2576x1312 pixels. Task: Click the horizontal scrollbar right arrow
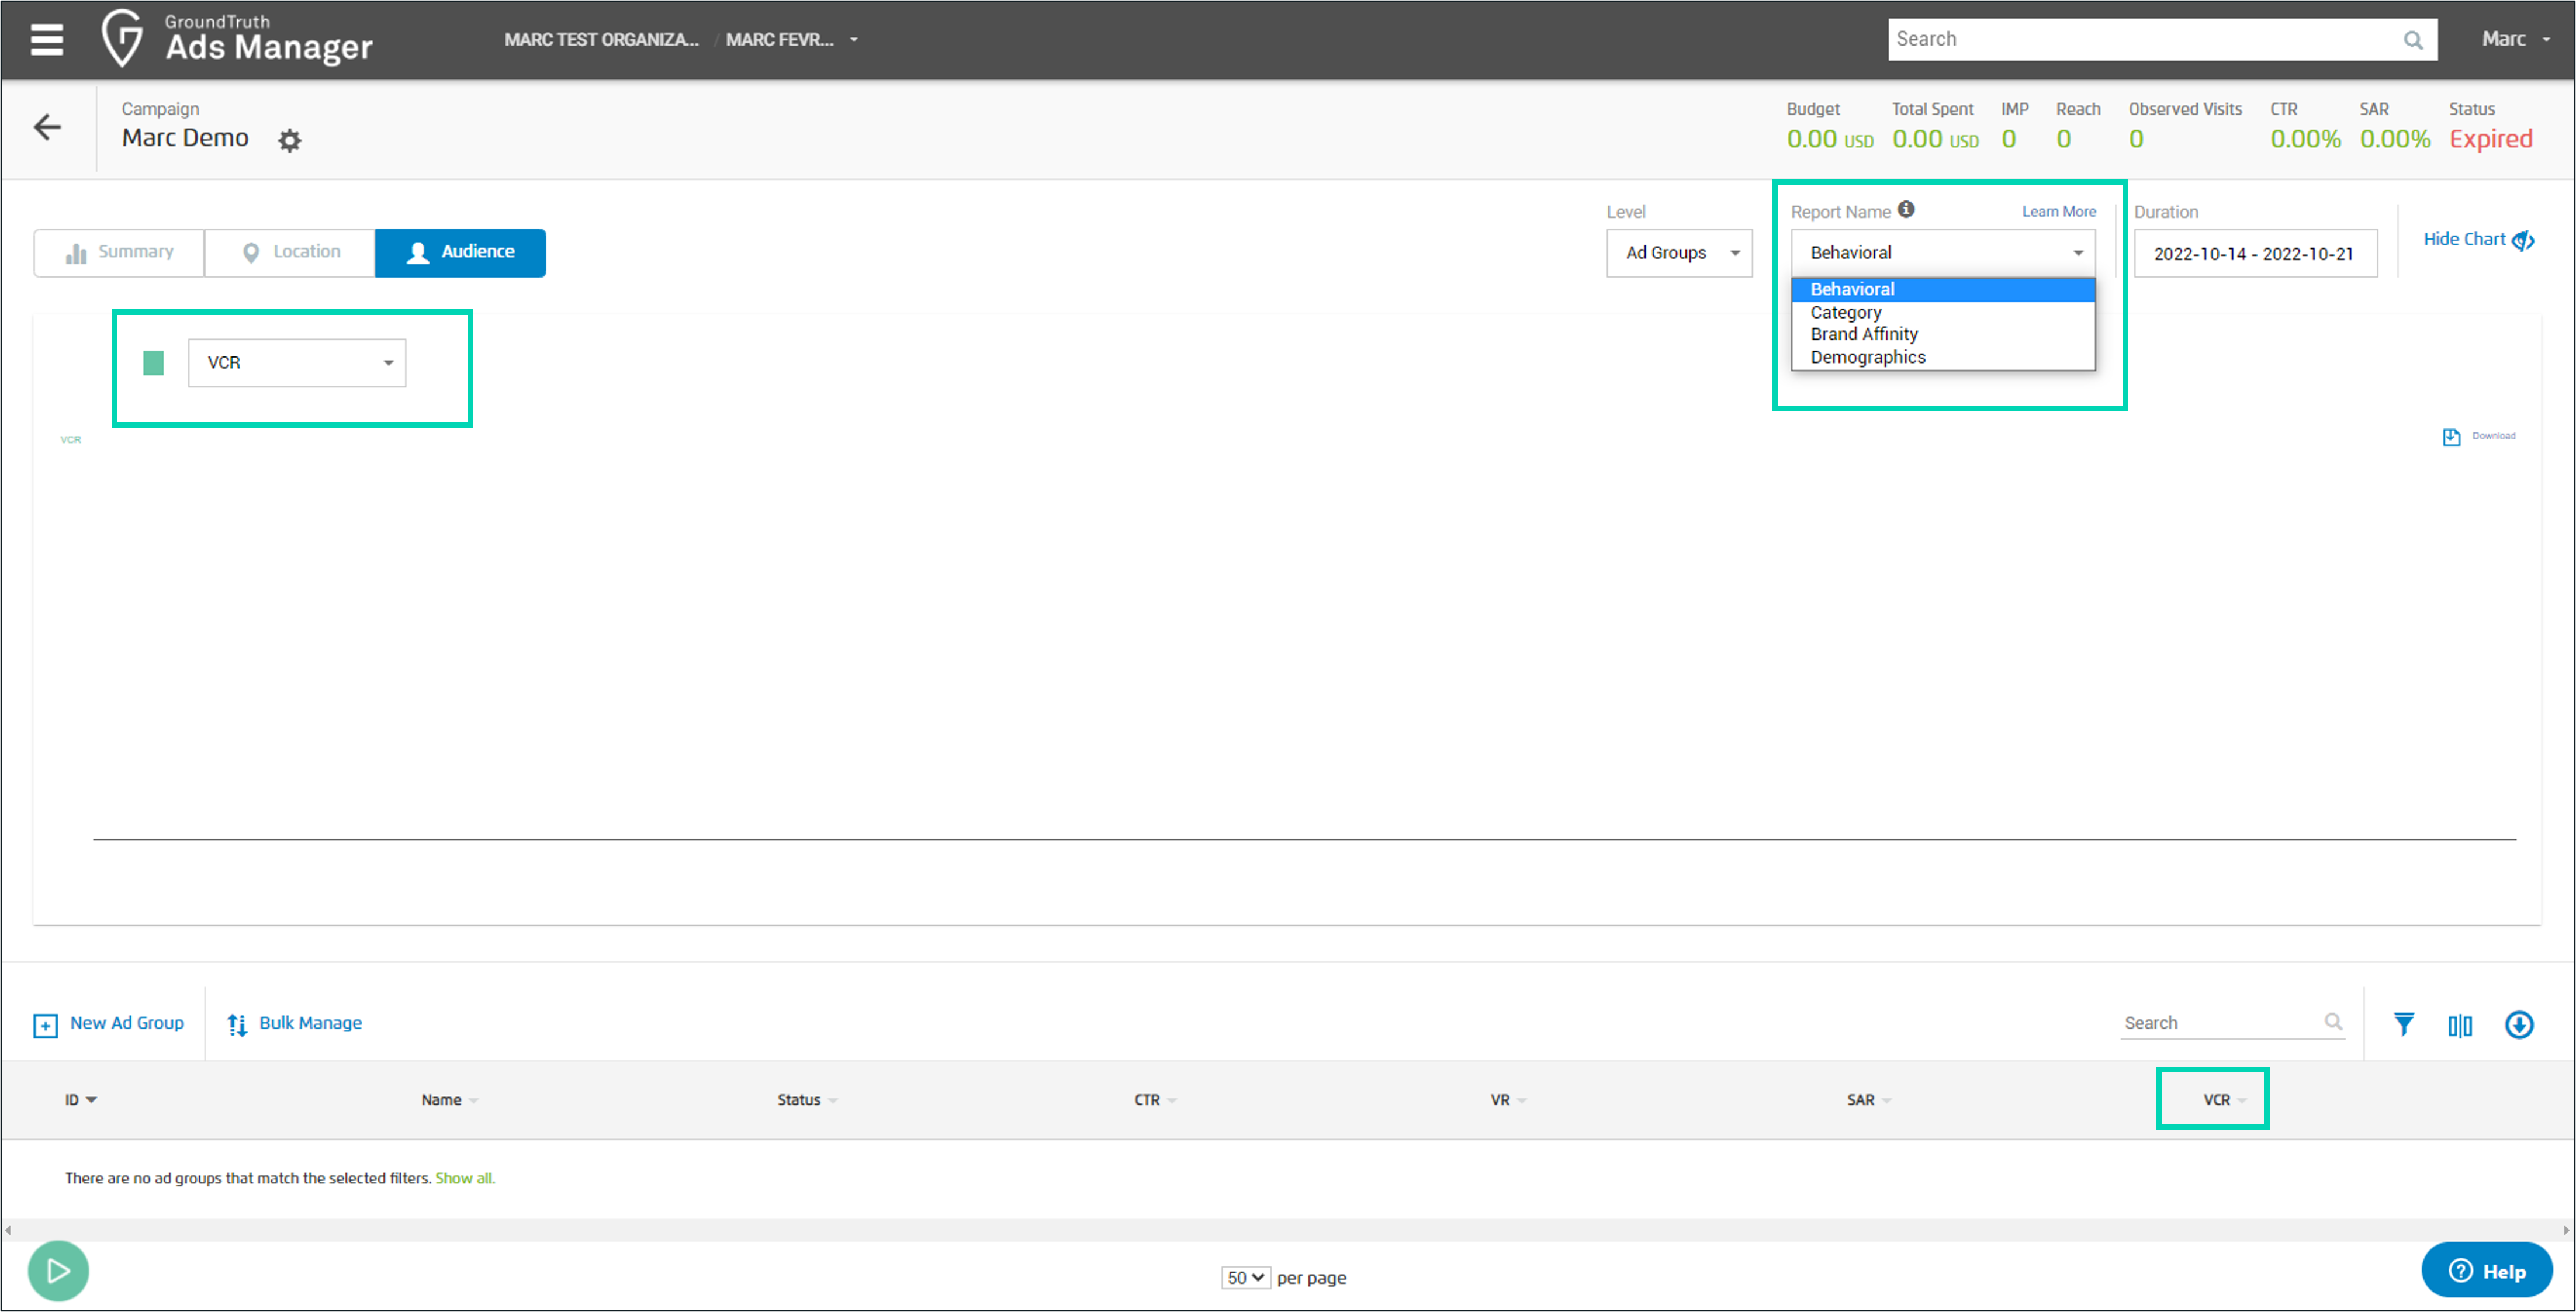(x=2566, y=1230)
